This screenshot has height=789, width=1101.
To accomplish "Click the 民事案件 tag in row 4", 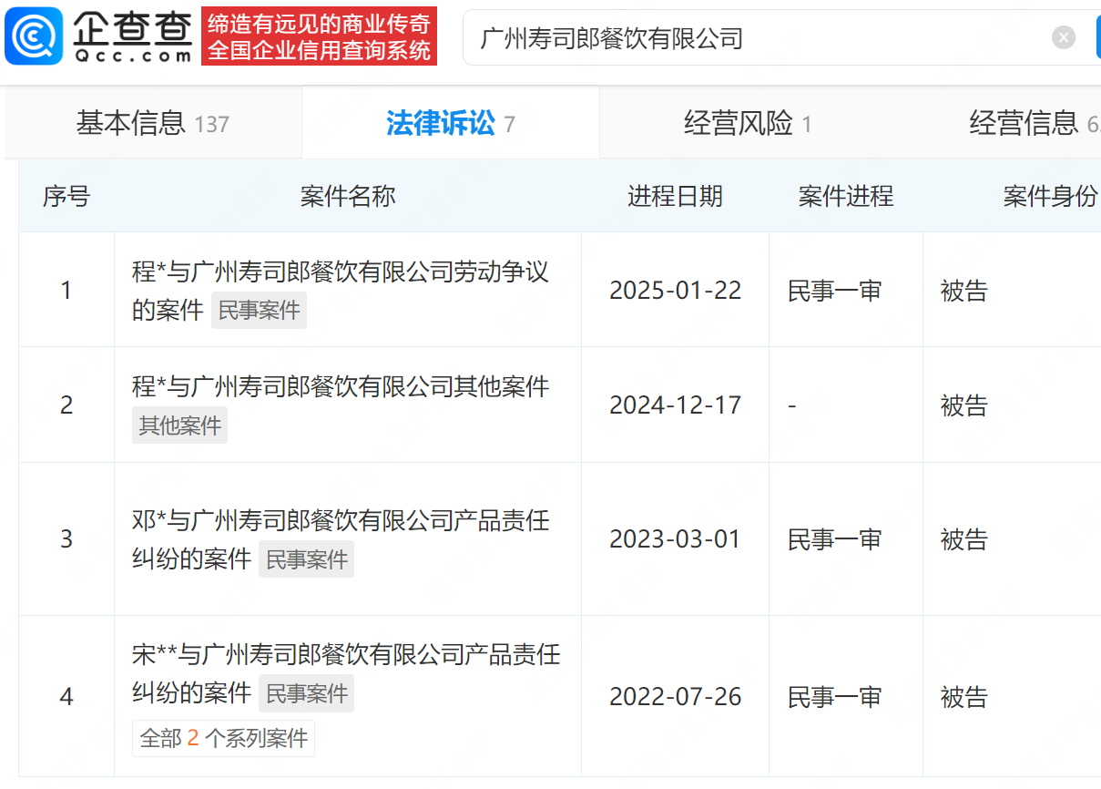I will pos(307,693).
